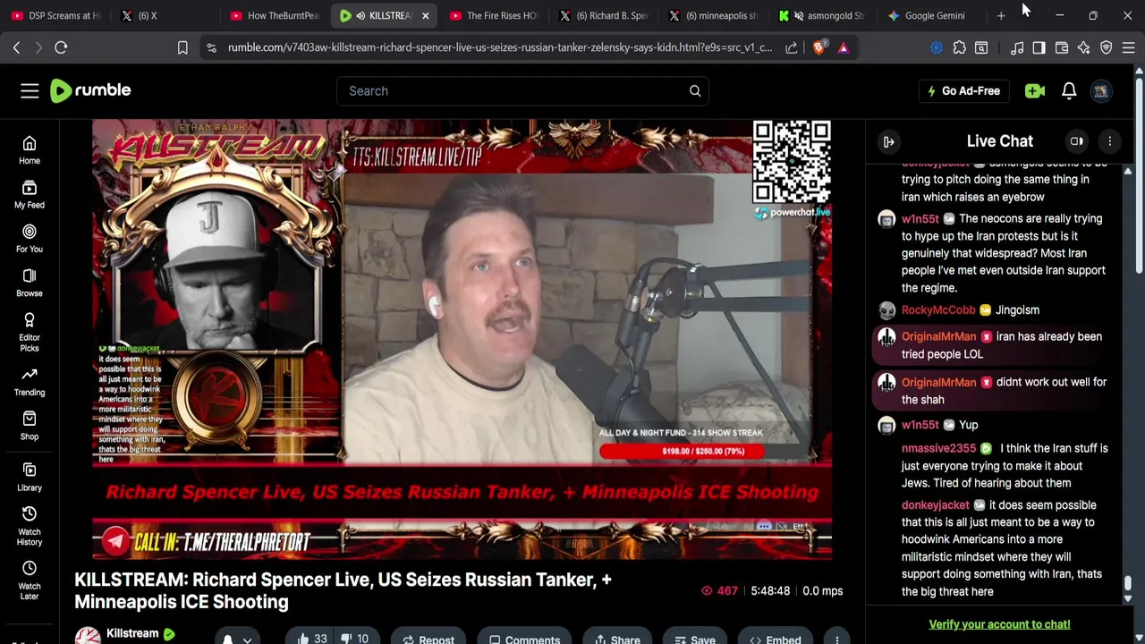This screenshot has width=1145, height=644.
Task: Bookmark this page icon
Action: coord(182,47)
